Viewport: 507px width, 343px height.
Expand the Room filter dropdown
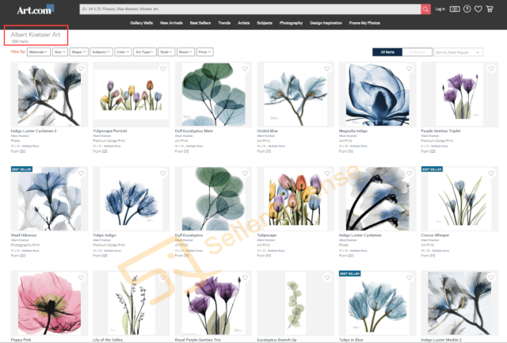click(185, 52)
